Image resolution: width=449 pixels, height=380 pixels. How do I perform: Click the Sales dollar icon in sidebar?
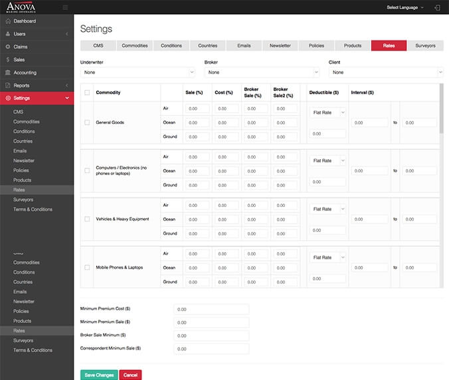coord(8,60)
